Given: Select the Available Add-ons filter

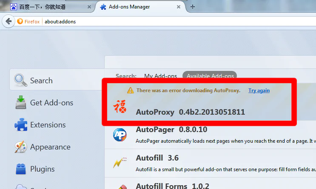Looking at the screenshot, I should click(x=210, y=76).
